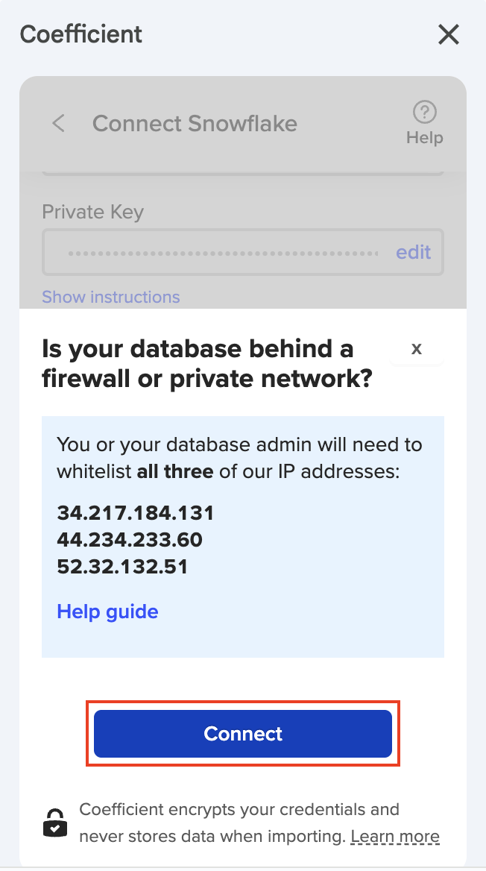Screen dimensions: 486x871
Task: Dismiss the firewall dialog with small x
Action: pyautogui.click(x=417, y=348)
